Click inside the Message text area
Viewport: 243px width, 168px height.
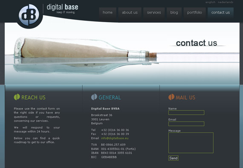pyautogui.click(x=191, y=143)
